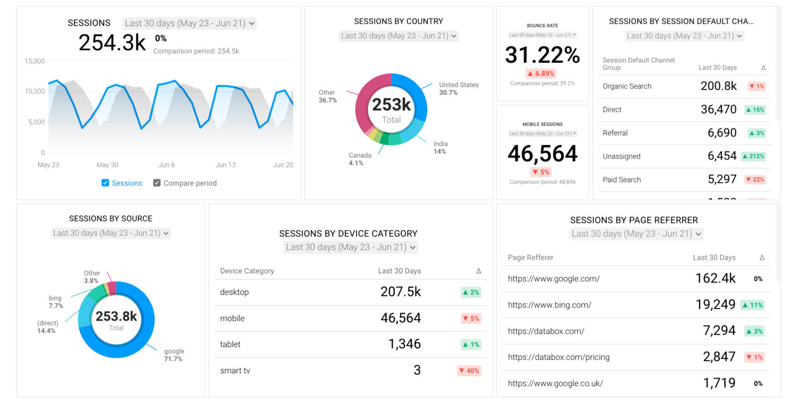Click the https://www.google.co.uk/ referrer link

(554, 383)
